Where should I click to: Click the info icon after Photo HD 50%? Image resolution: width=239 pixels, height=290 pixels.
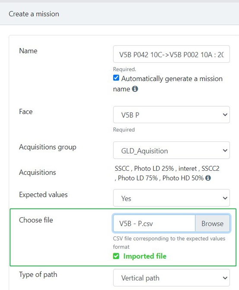pos(208,178)
